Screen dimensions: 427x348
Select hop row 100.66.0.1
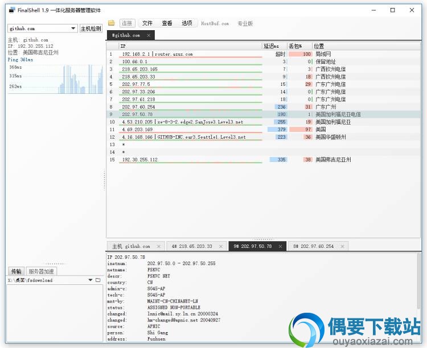click(x=263, y=61)
